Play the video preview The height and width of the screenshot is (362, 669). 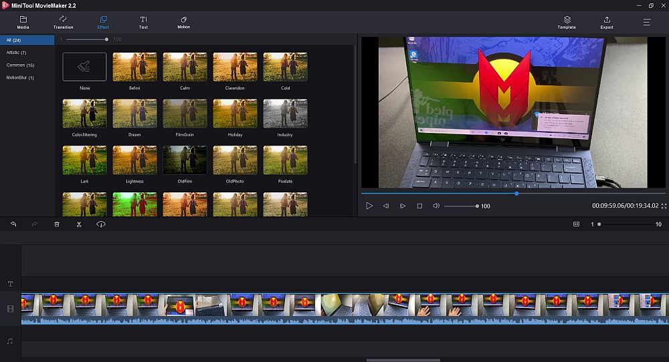[369, 206]
